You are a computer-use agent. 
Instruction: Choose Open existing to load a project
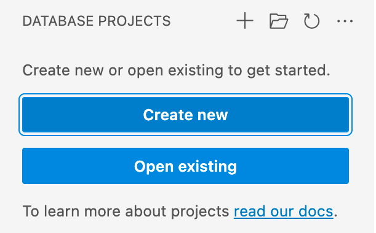click(x=185, y=166)
